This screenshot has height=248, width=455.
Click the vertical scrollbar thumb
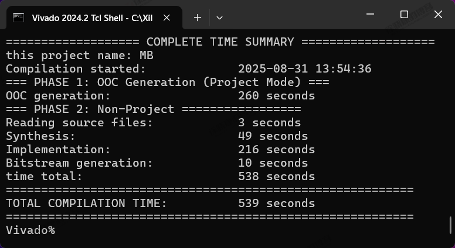pos(451,225)
